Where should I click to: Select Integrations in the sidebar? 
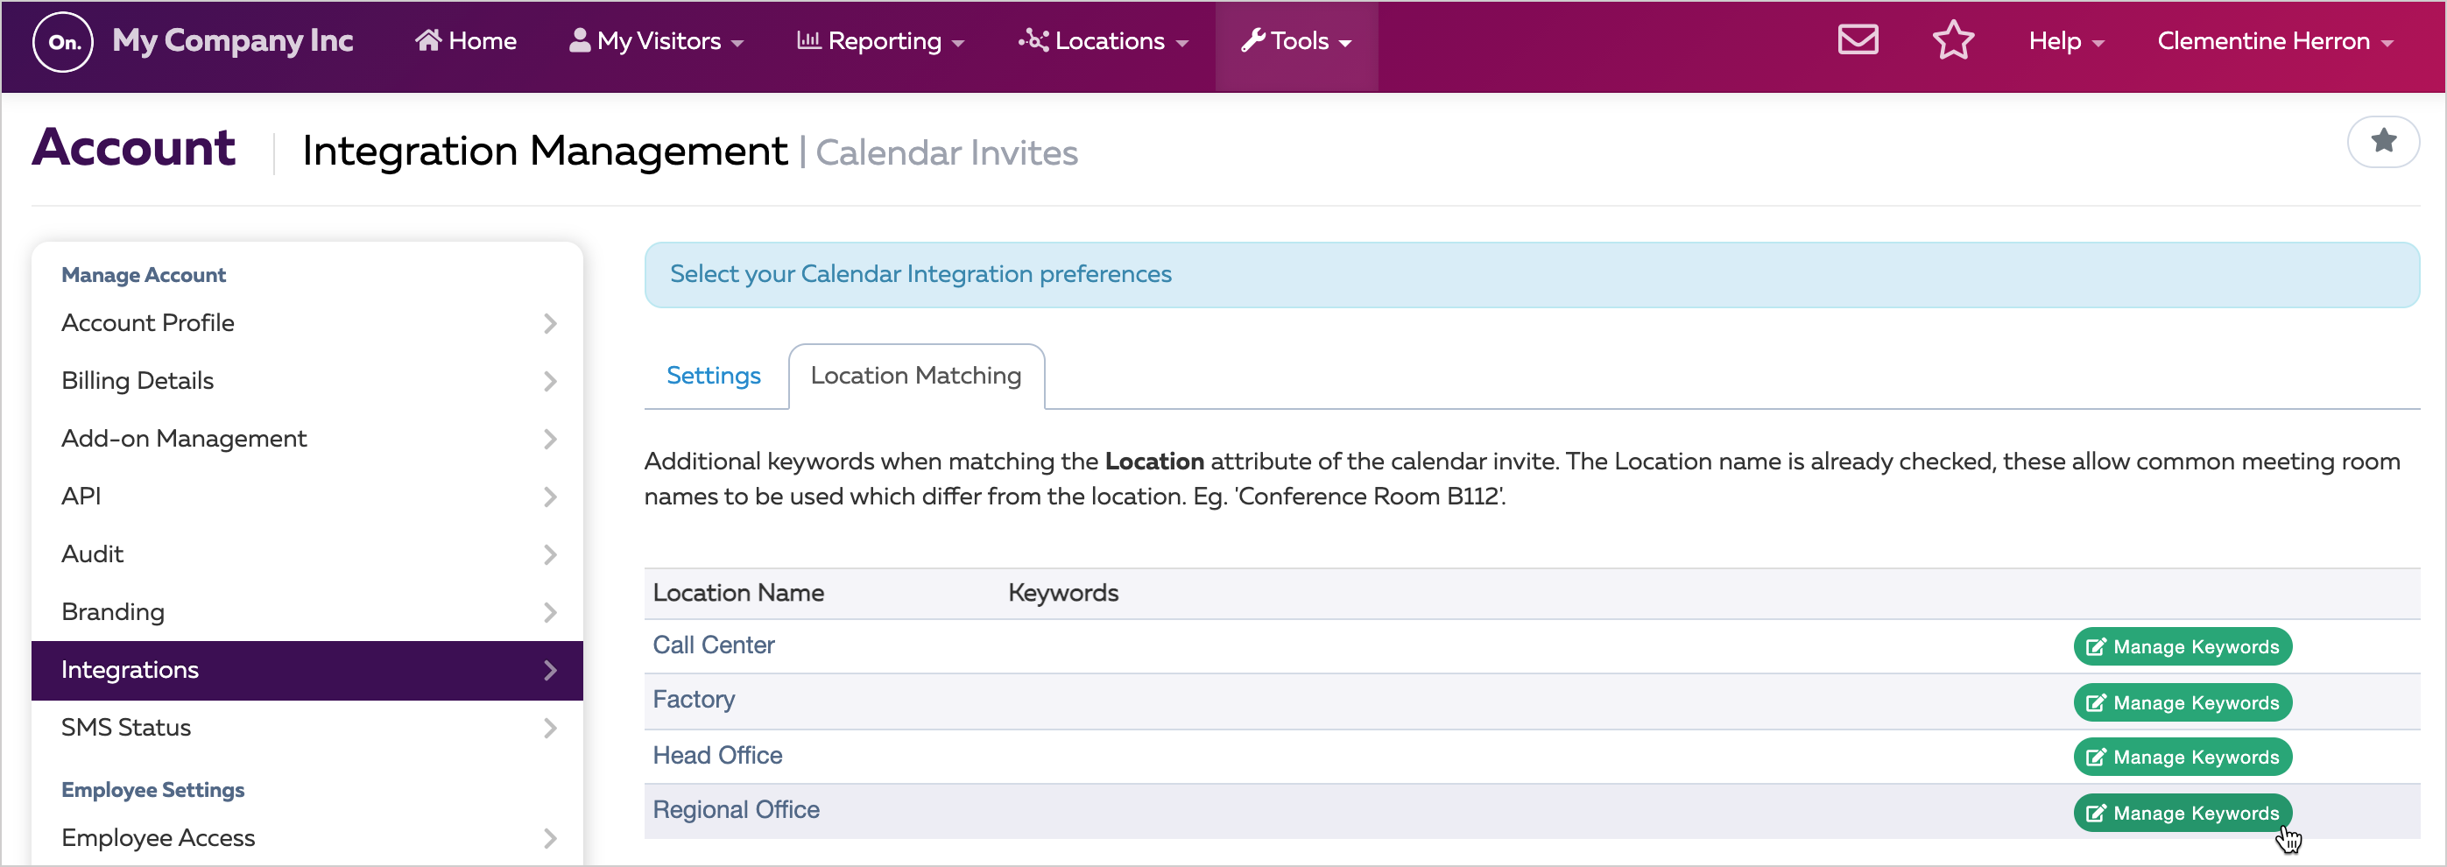130,669
